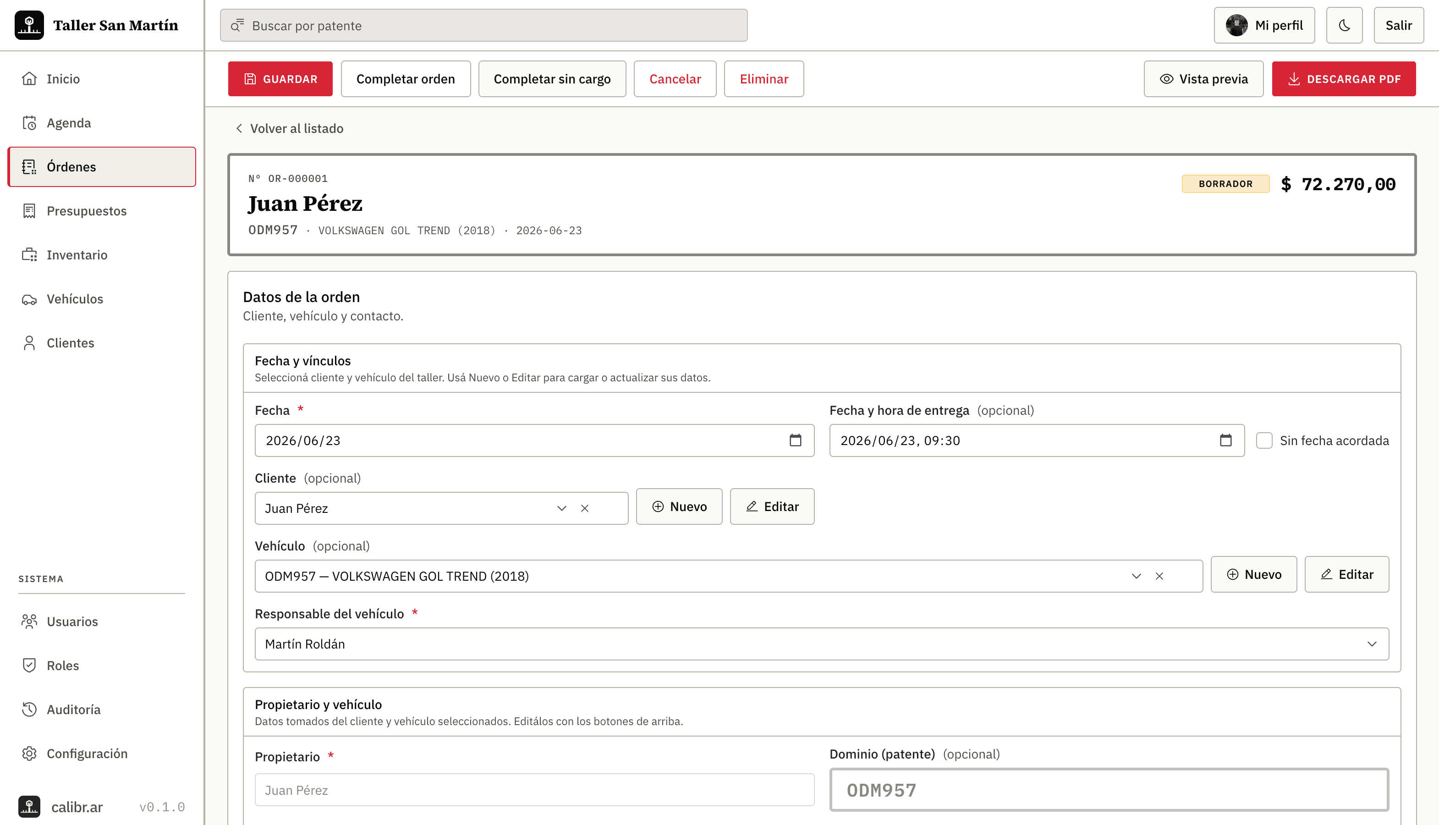This screenshot has width=1439, height=825.
Task: Click Nuevo button next to Vehículo
Action: click(1254, 575)
